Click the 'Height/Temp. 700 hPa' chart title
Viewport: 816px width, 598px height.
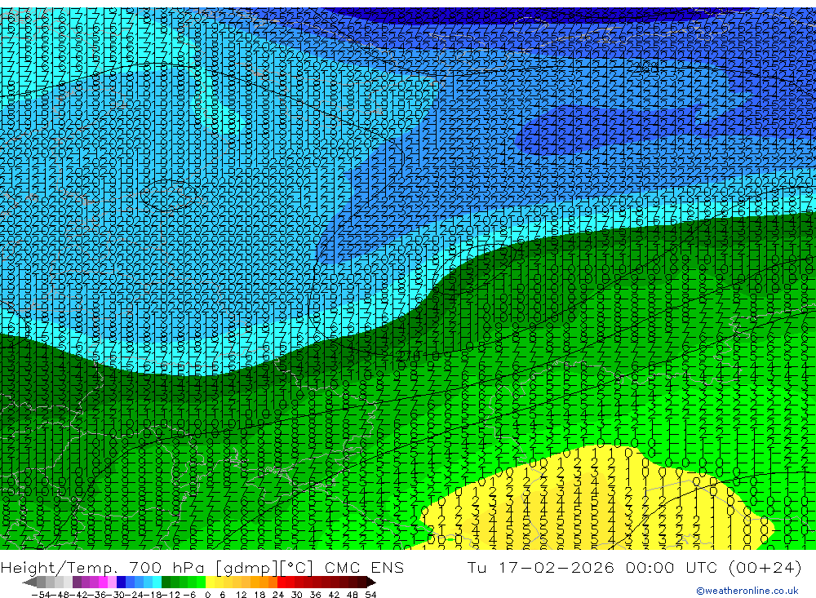click(104, 567)
